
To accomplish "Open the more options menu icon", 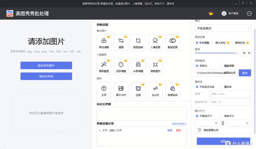I will coord(249,13).
